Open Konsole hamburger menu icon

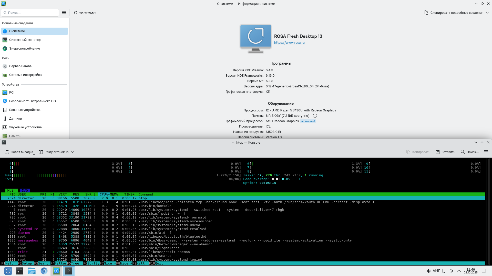(486, 152)
